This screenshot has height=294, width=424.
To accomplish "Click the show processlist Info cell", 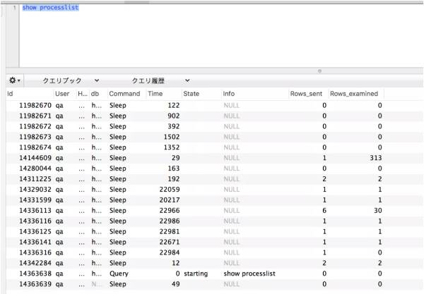I will point(249,274).
